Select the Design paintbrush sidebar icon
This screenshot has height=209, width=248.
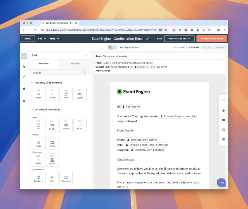pyautogui.click(x=24, y=77)
